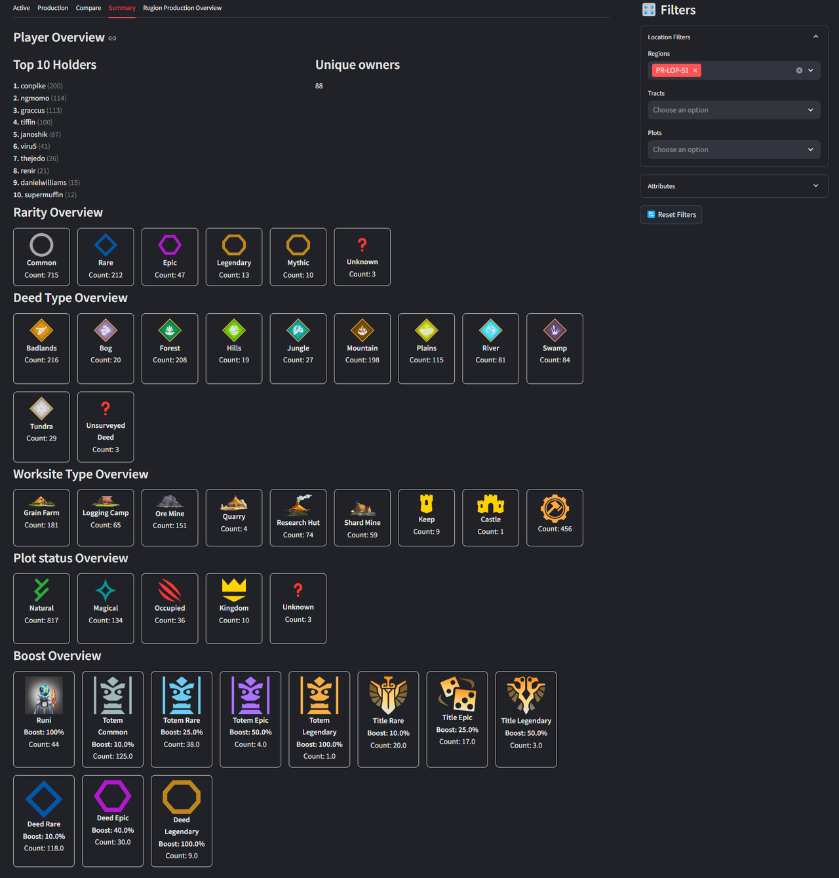Open the Tracts dropdown
This screenshot has height=878, width=839.
coord(734,110)
